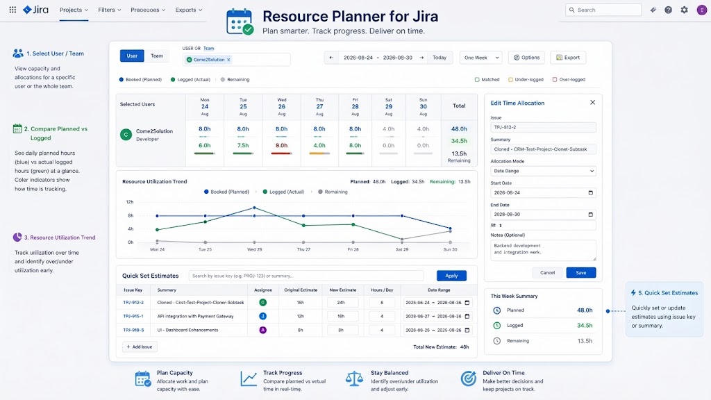Screen dimensions: 711x400
Task: Open date range calendar for TPJ-915-1 row
Action: (x=467, y=316)
